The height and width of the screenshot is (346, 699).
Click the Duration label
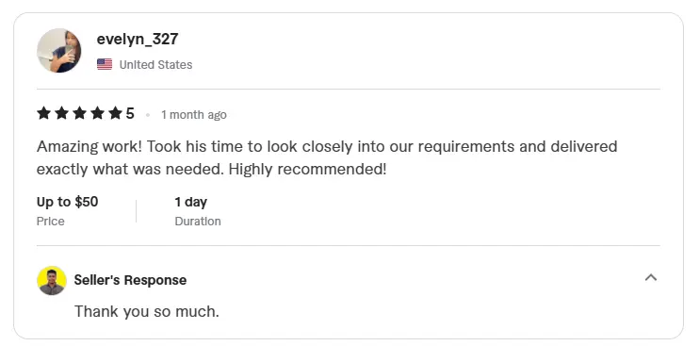198,222
